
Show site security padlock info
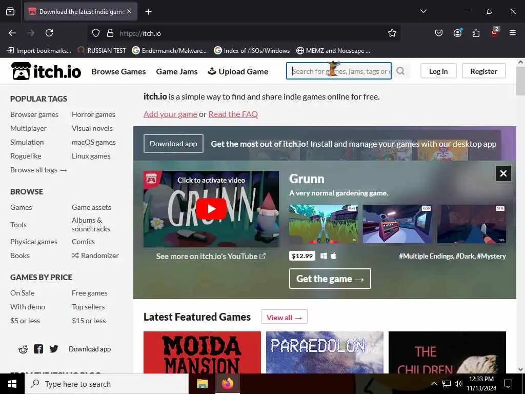pos(110,33)
